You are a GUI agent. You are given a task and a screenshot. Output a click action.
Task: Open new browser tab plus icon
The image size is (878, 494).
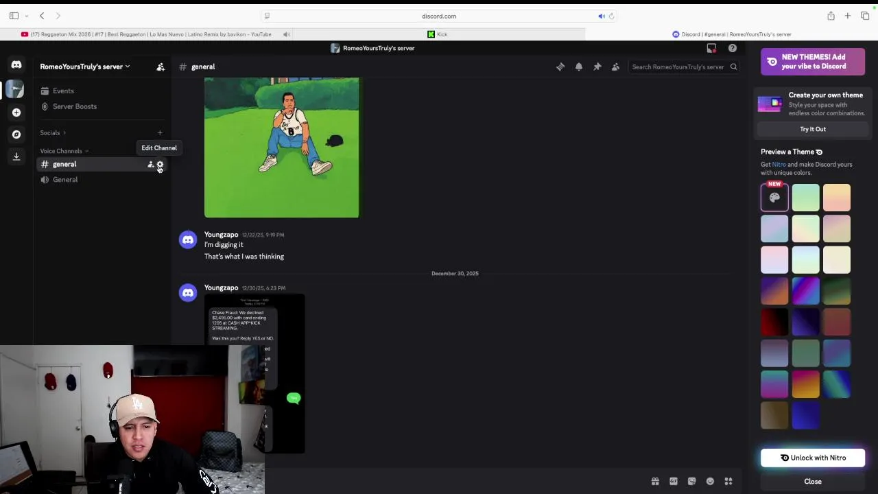(x=848, y=16)
